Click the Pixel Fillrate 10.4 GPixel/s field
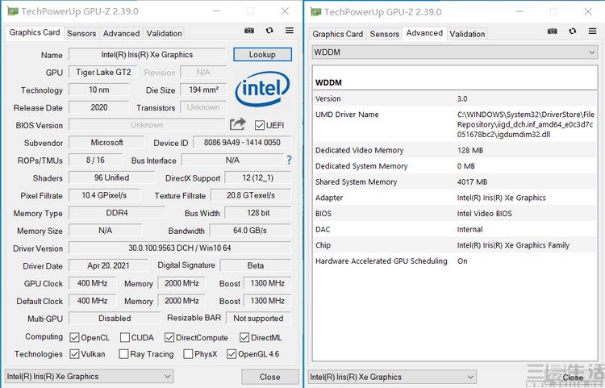The image size is (605, 388). click(x=104, y=195)
